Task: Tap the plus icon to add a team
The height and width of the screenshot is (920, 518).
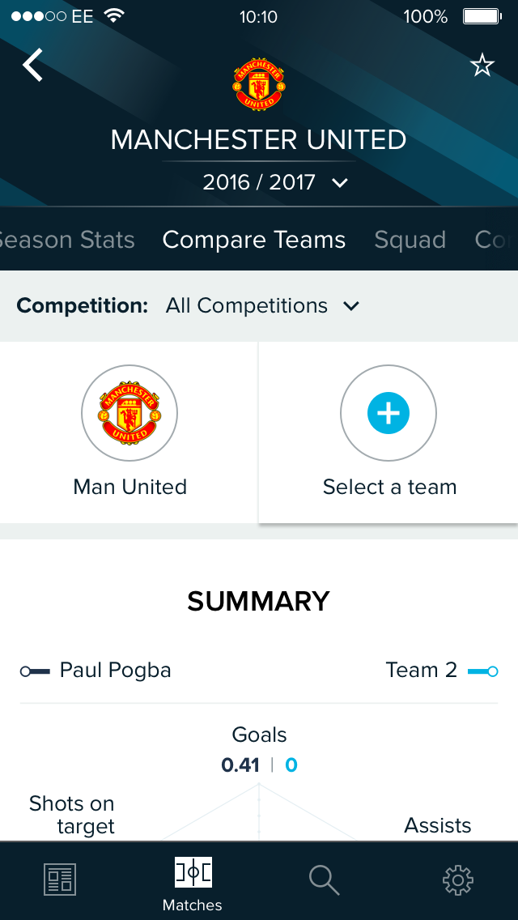Action: tap(388, 413)
